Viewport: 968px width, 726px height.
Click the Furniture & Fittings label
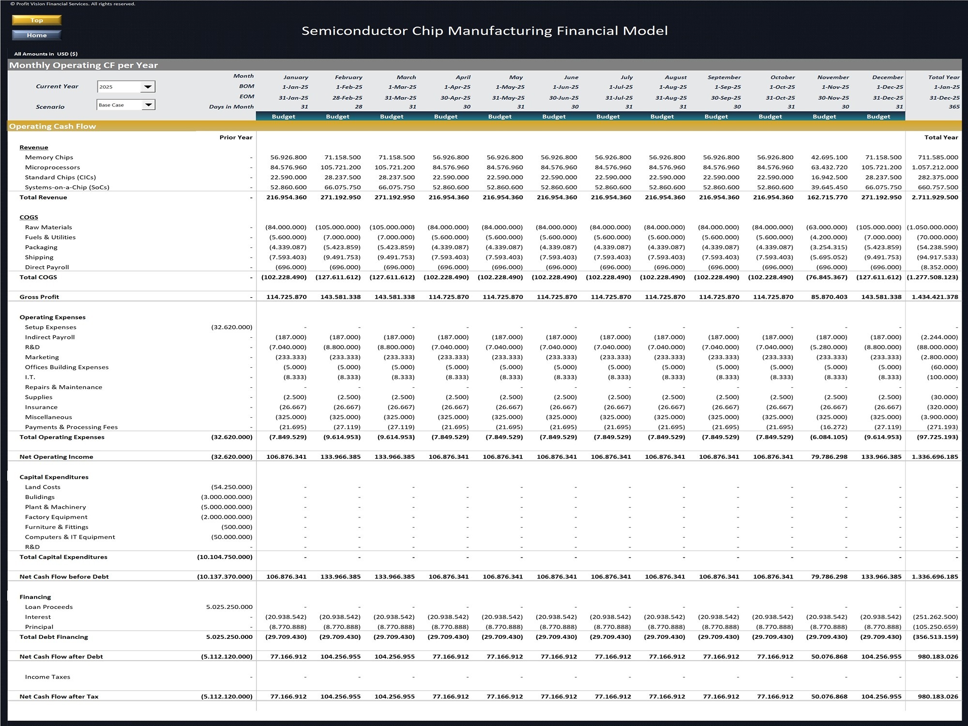coord(57,527)
